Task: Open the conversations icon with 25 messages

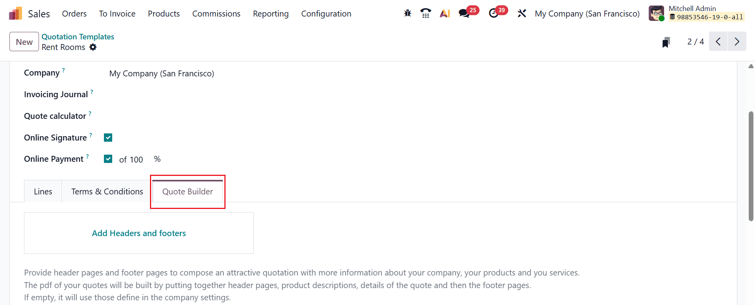Action: [x=463, y=14]
